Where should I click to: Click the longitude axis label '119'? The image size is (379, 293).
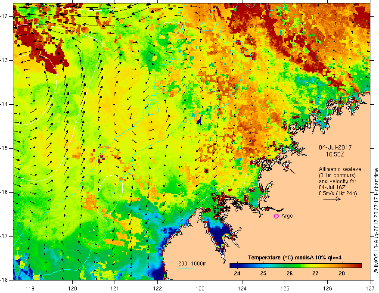pos(30,288)
